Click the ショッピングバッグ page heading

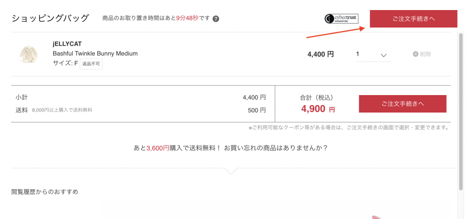[x=50, y=18]
